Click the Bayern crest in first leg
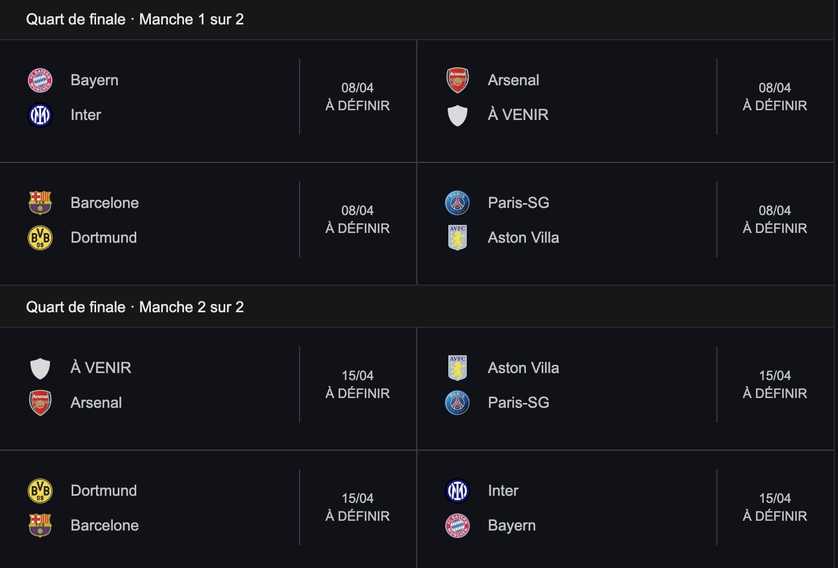 point(40,80)
